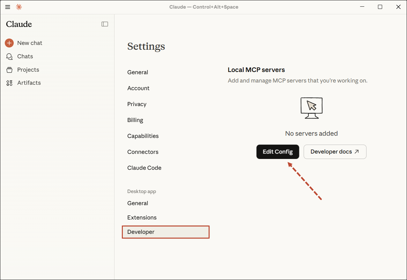The width and height of the screenshot is (407, 280).
Task: Maximize the Claude window
Action: point(380,7)
